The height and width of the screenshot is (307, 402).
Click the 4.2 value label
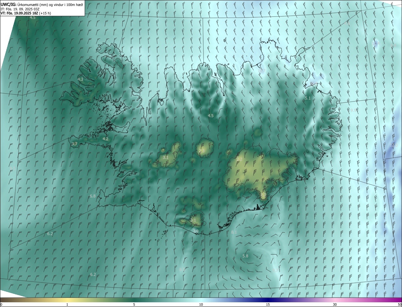[106, 139]
